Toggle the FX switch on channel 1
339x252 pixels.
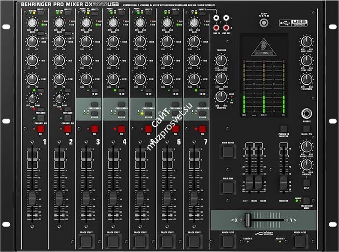click(x=41, y=90)
